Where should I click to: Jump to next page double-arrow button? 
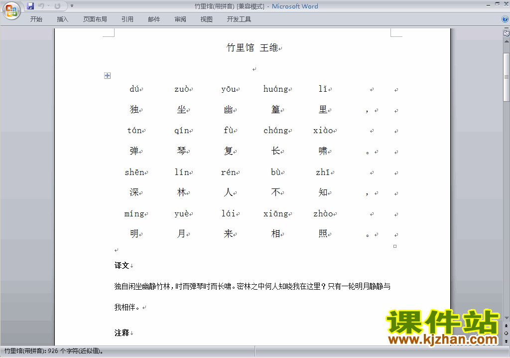tap(507, 341)
